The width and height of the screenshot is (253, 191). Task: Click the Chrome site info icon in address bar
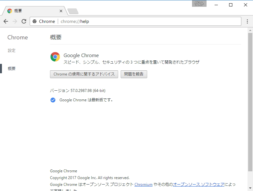tap(35, 21)
